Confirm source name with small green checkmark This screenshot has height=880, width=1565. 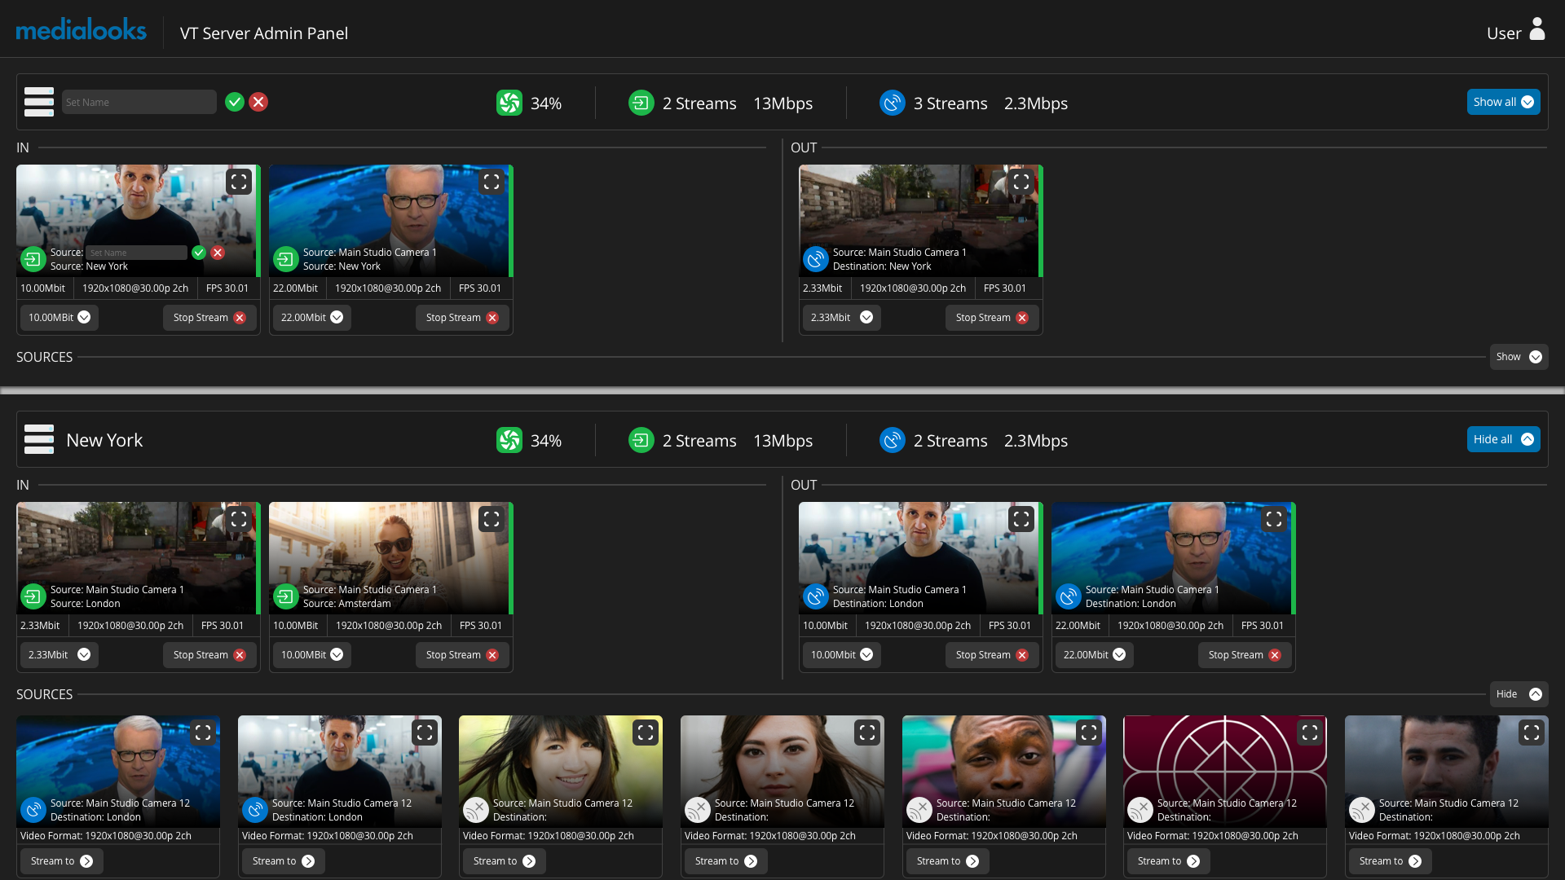(198, 253)
